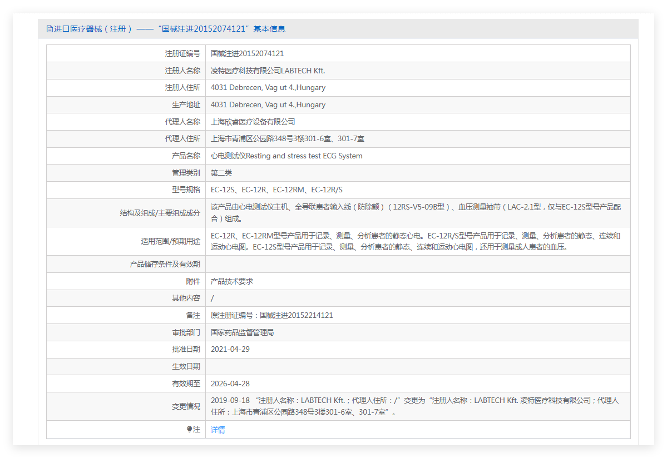667x458 pixels.
Task: Click the 批准日期 label
Action: (x=186, y=349)
